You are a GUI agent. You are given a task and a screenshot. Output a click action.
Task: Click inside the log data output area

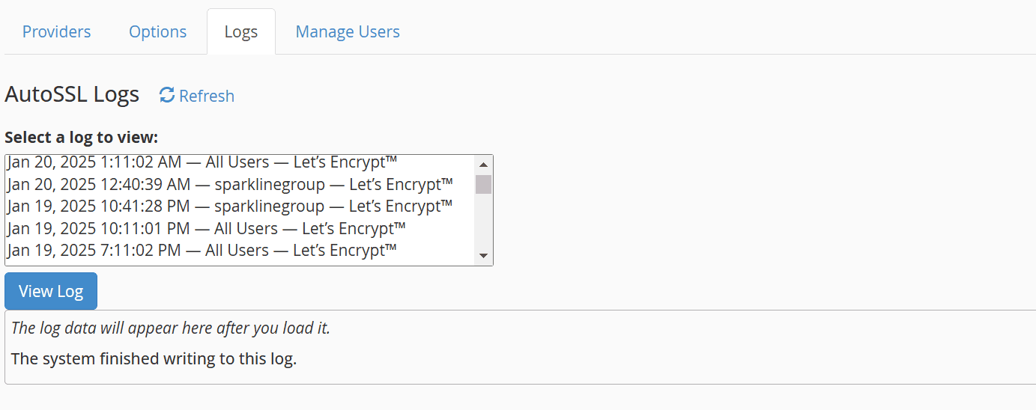pos(520,347)
